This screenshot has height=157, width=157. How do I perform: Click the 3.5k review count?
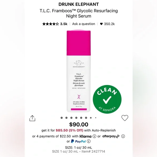[x=64, y=24]
